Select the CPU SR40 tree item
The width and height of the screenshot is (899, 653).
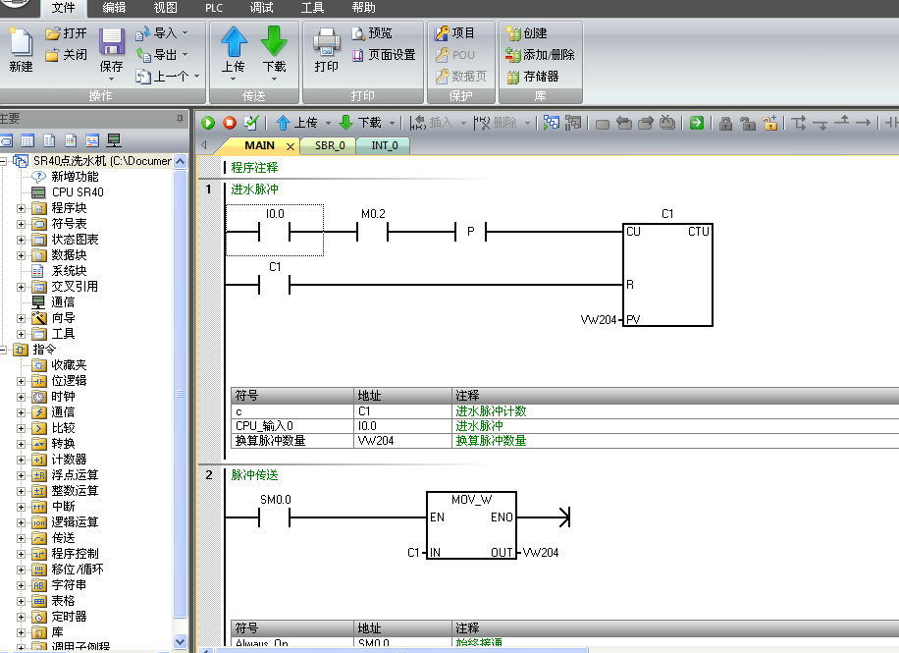point(69,192)
